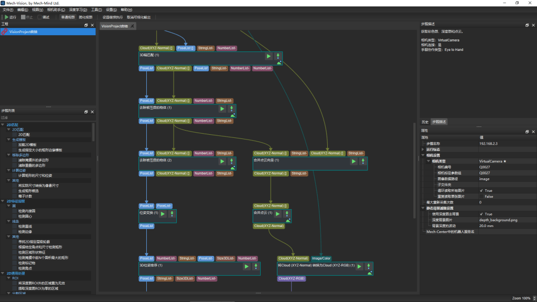
Task: Switch to the 历史 tab
Action: (425, 122)
